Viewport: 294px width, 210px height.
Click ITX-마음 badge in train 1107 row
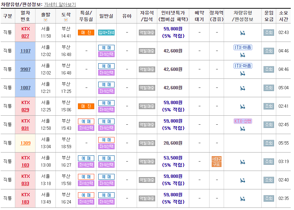[x=243, y=47]
